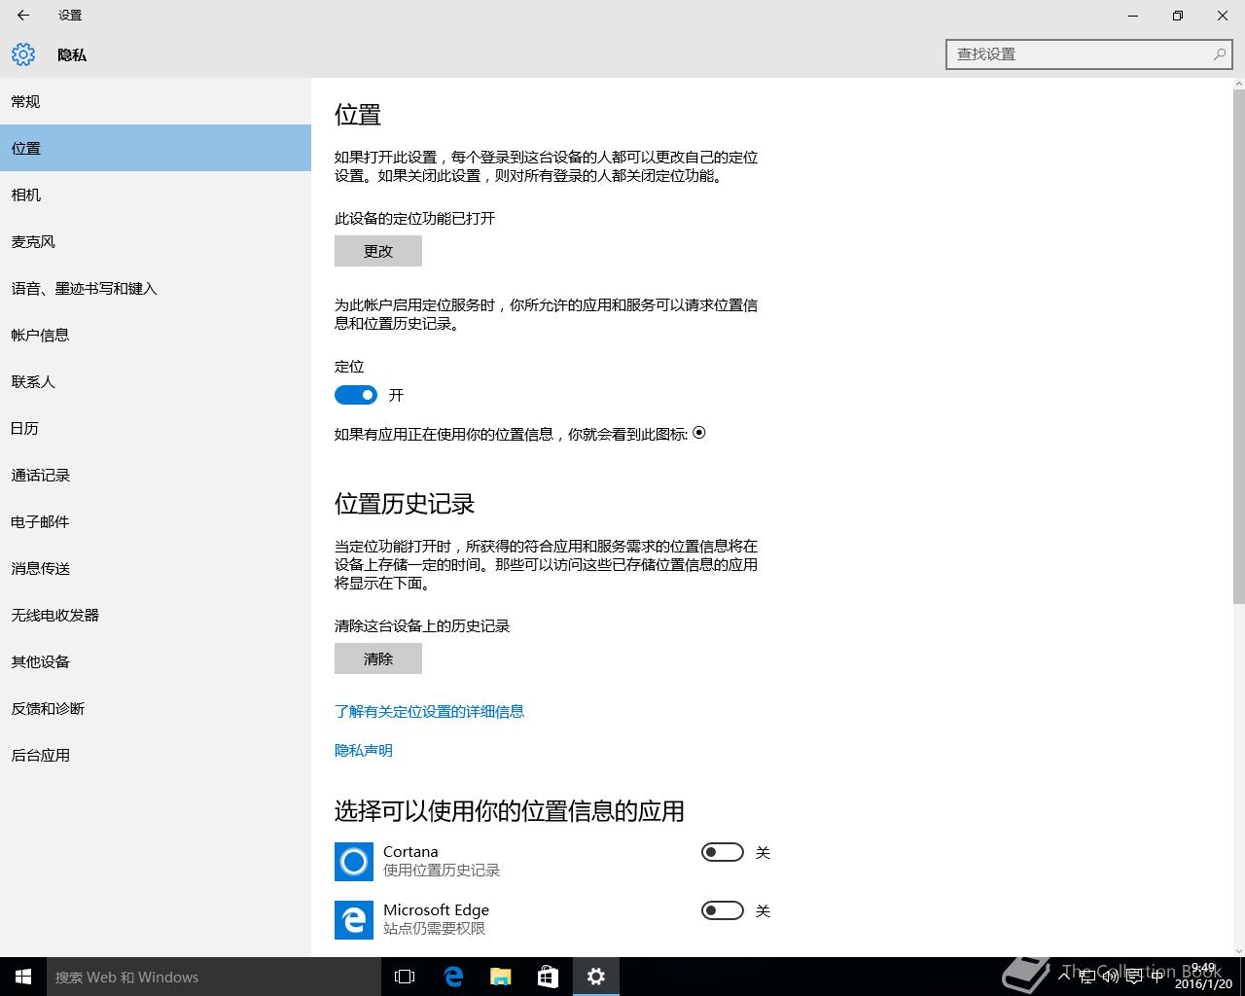Click the taskbar clock showing 2016/1/20
1245x996 pixels.
1203,977
